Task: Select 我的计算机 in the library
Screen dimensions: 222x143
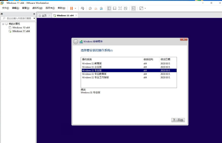Action: click(14, 24)
